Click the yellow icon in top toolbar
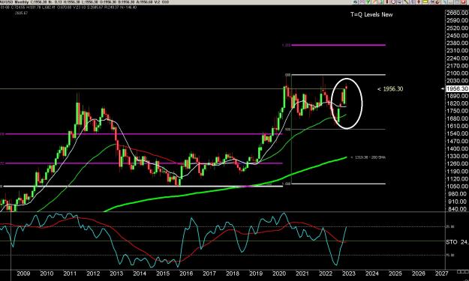The width and height of the screenshot is (469, 281). click(x=425, y=1)
